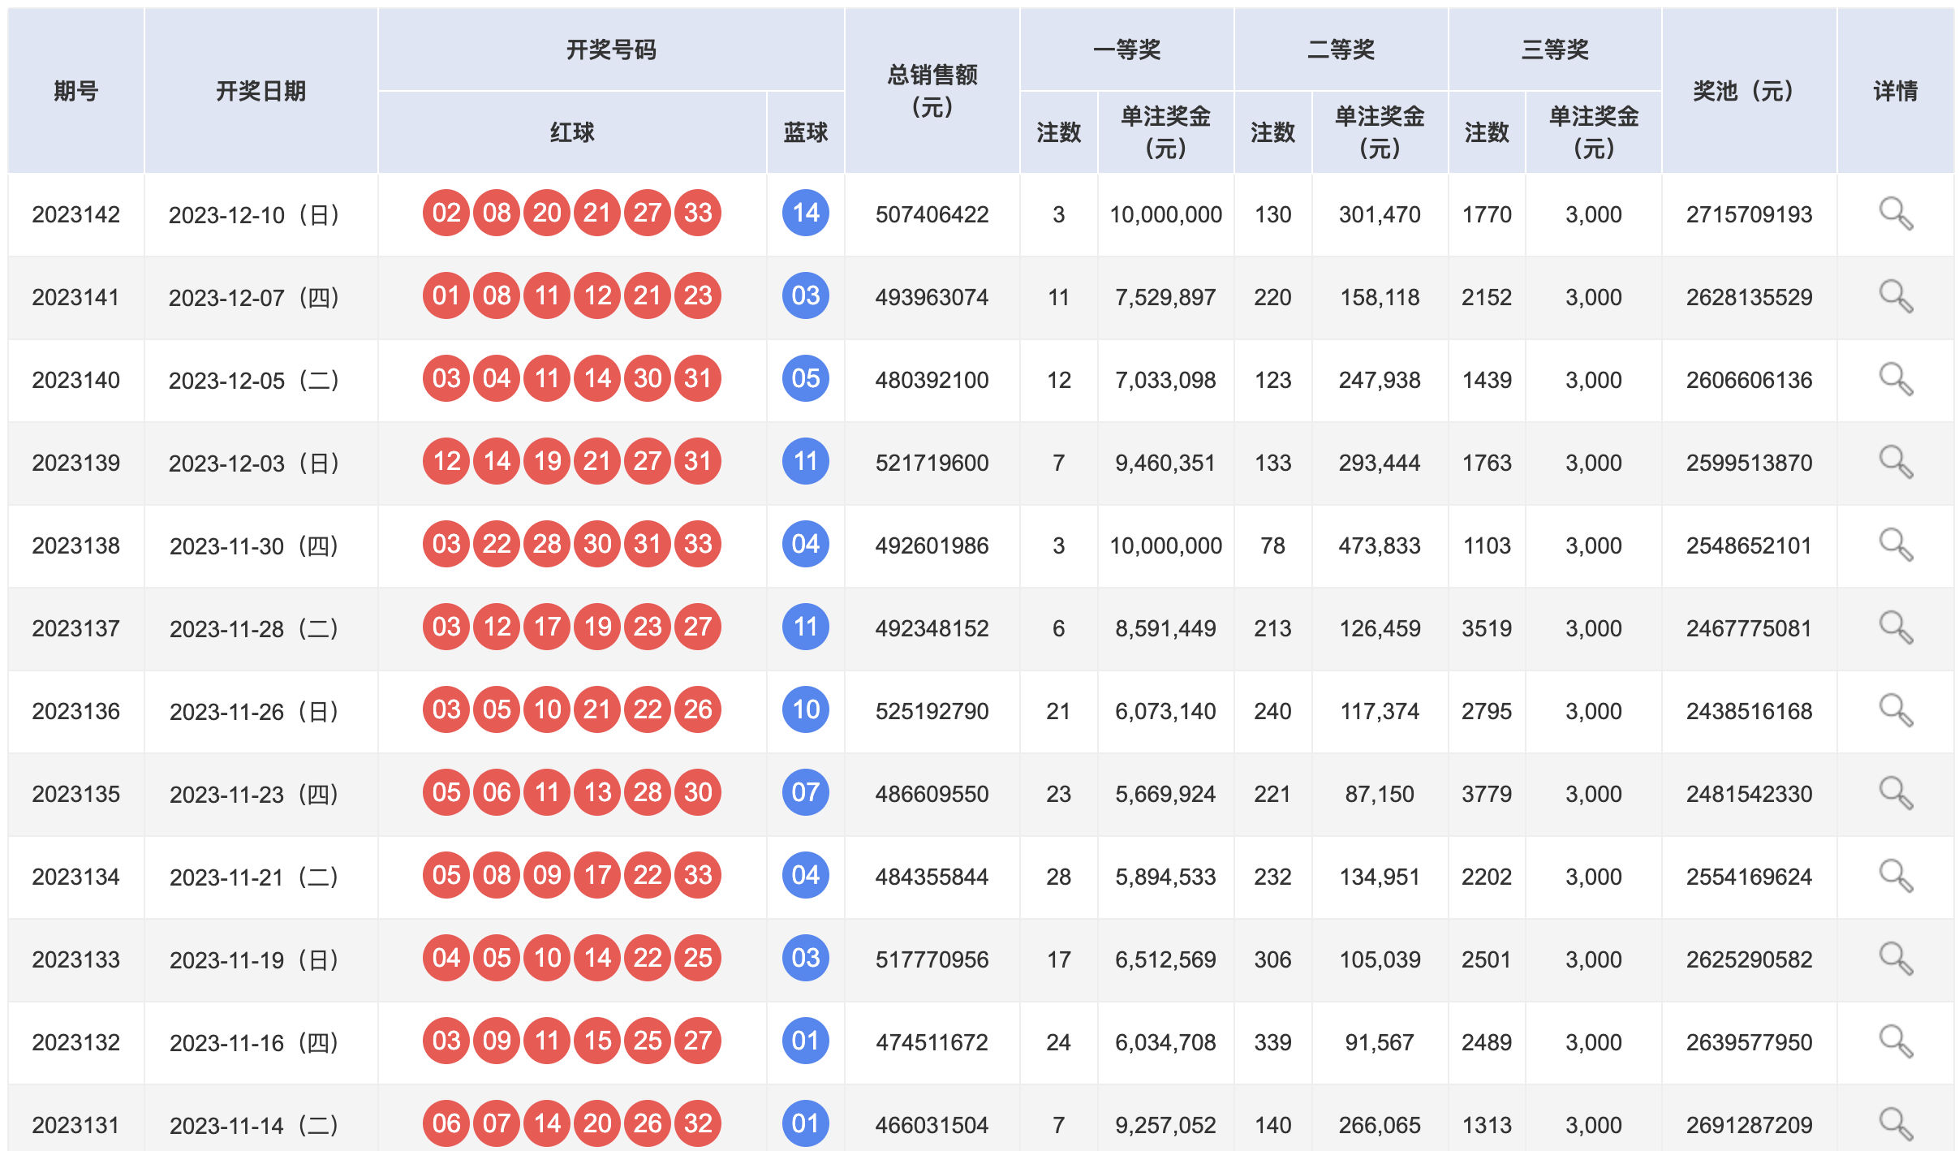Select issue number 2023137

coord(76,628)
